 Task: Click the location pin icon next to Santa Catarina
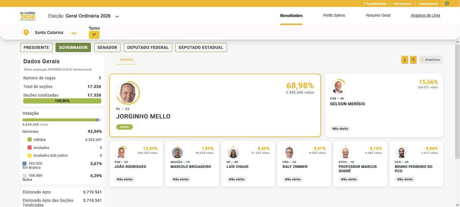click(x=26, y=32)
